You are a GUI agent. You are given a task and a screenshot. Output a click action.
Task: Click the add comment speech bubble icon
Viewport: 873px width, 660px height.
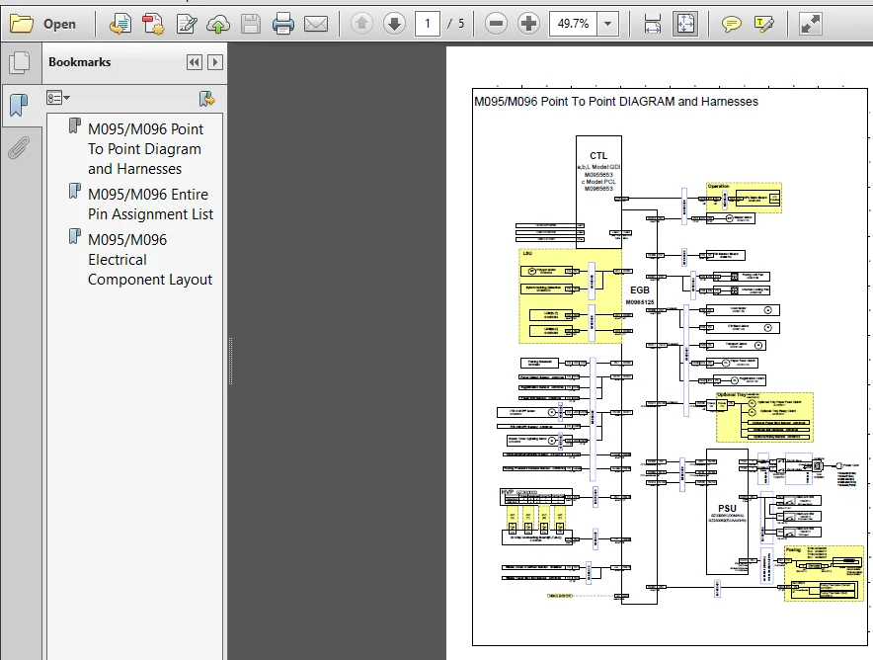[x=731, y=24]
